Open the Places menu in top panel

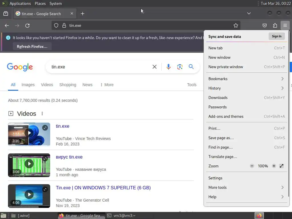pos(40,3)
